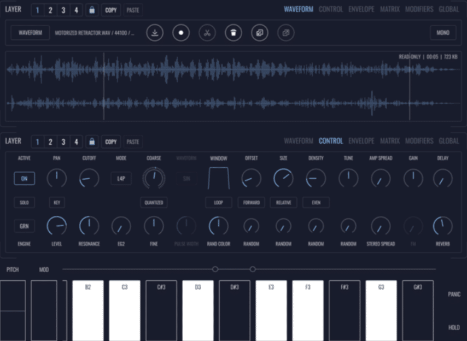Click the SIZE knob
The image size is (467, 341).
(283, 178)
